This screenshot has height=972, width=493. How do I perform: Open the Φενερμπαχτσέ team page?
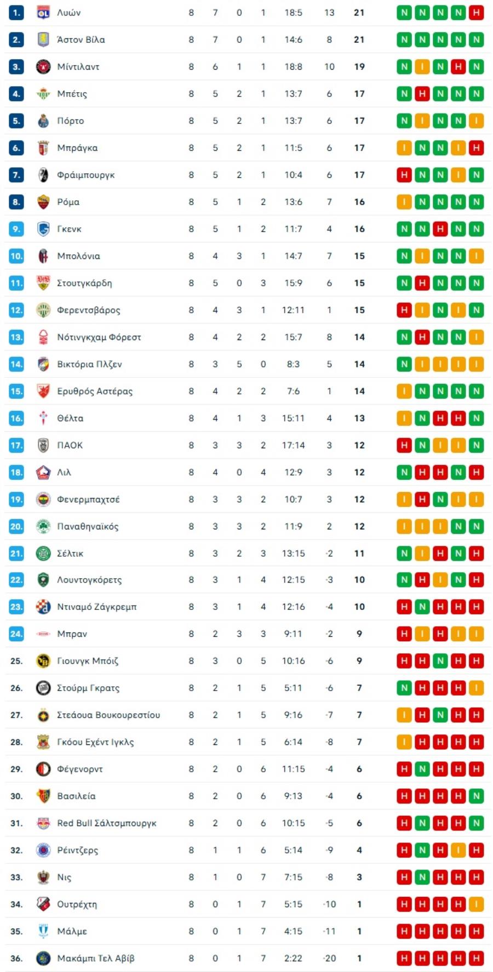(x=88, y=500)
